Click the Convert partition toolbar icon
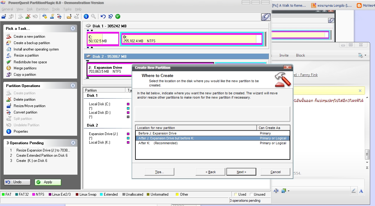 (x=59, y=16)
